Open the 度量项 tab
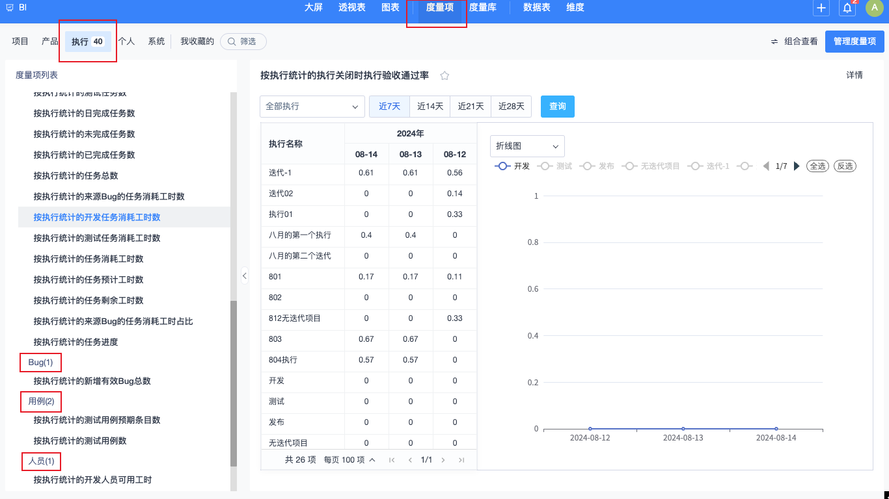 (440, 8)
